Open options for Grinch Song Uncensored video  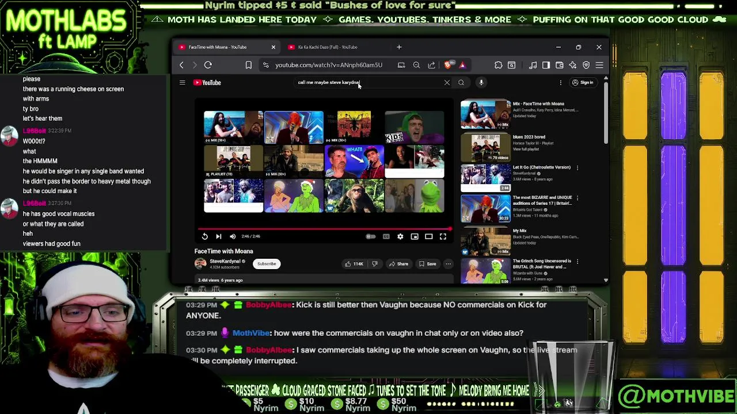coord(578,262)
